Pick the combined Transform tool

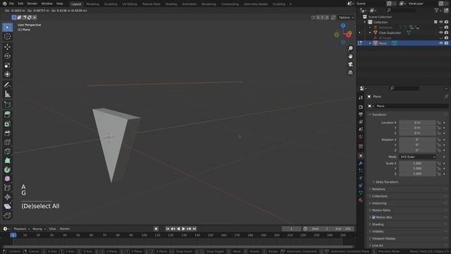tap(8, 74)
